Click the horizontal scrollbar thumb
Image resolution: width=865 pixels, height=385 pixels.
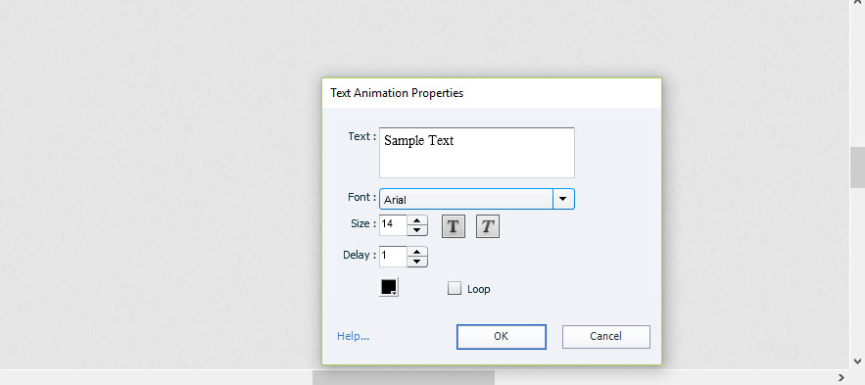(404, 377)
